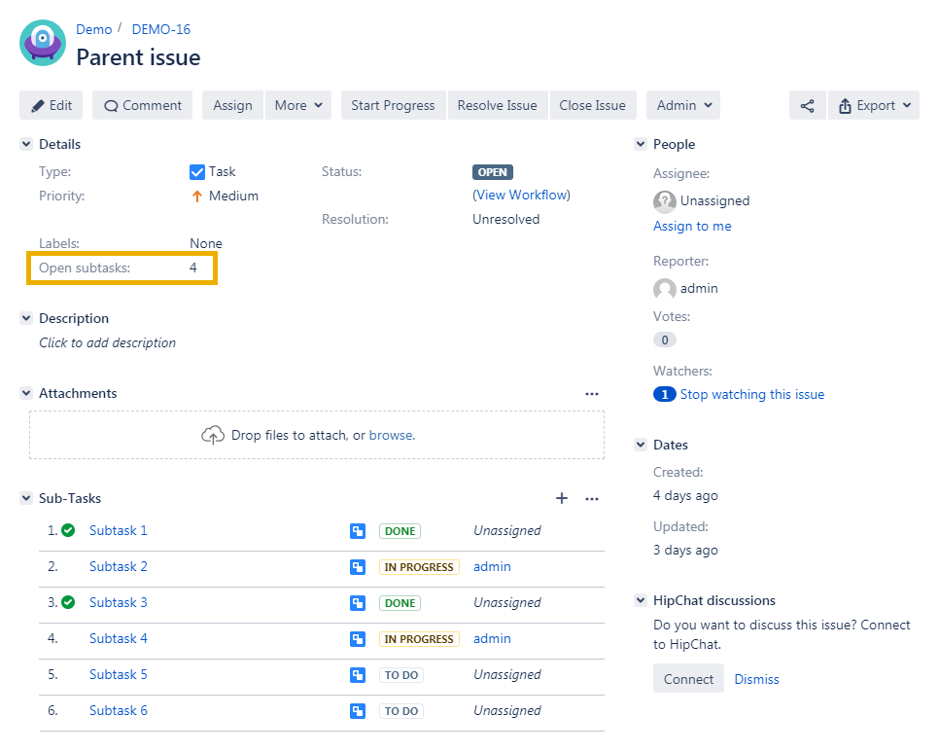Click the sub-task type icon for Subtask 2
Viewport: 939px width, 752px height.
358,567
